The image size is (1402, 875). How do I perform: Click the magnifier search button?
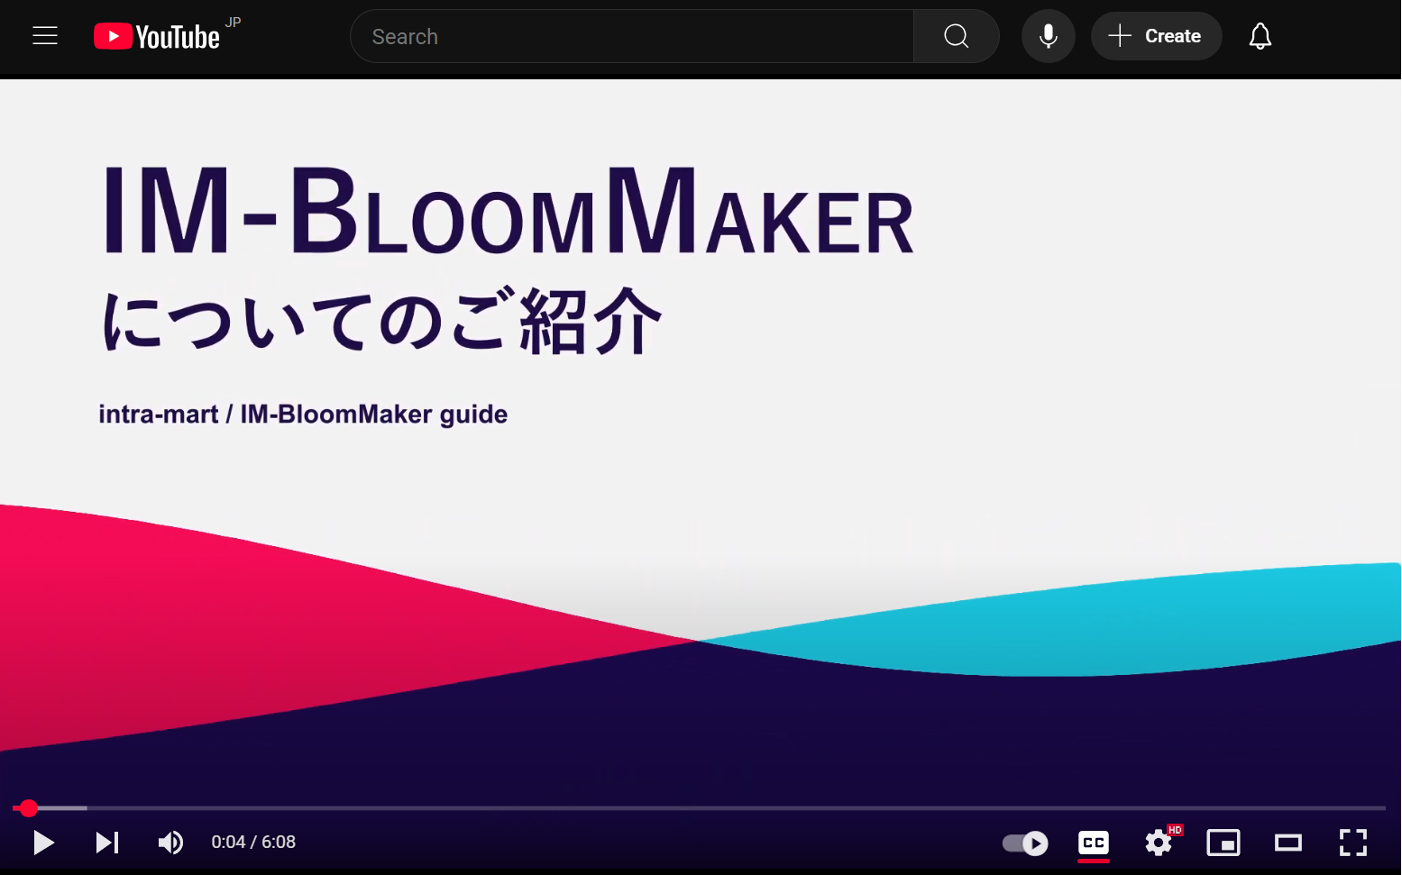(x=956, y=36)
